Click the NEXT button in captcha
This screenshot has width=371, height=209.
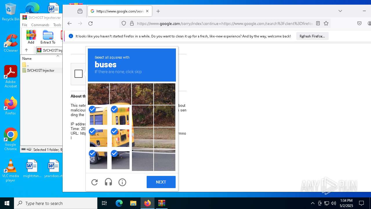161,182
